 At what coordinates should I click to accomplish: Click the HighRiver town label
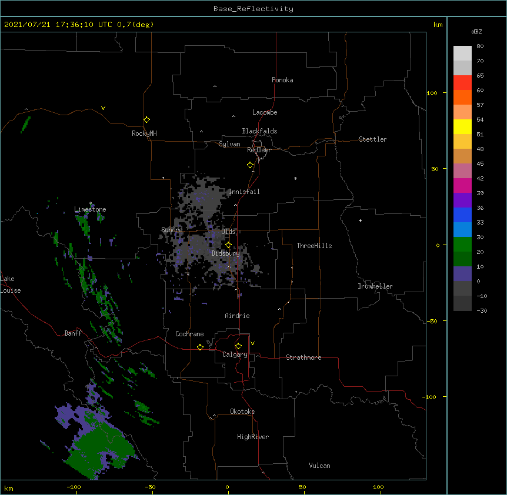(x=253, y=437)
